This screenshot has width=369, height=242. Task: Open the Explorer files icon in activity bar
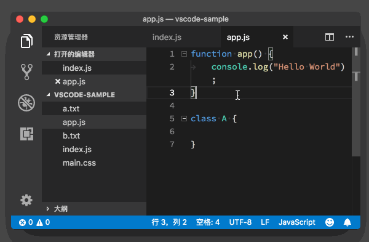(x=26, y=41)
